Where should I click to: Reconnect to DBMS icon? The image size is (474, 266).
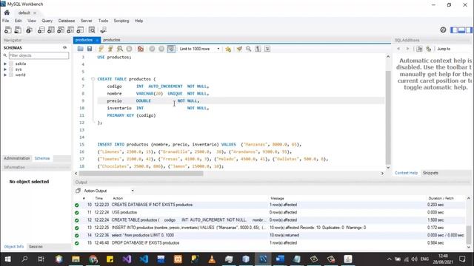(103, 30)
